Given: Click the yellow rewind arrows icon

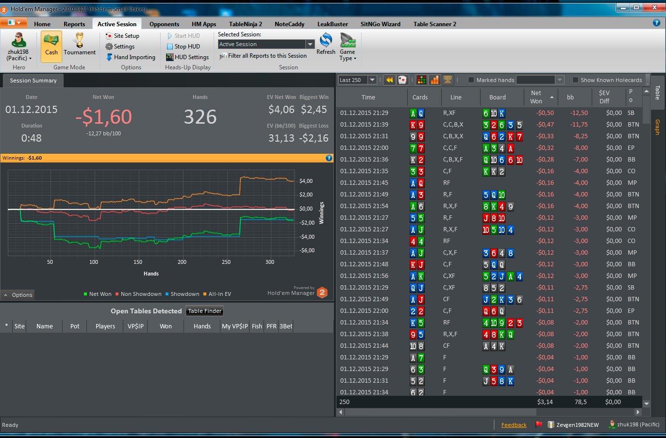Looking at the screenshot, I should 389,80.
